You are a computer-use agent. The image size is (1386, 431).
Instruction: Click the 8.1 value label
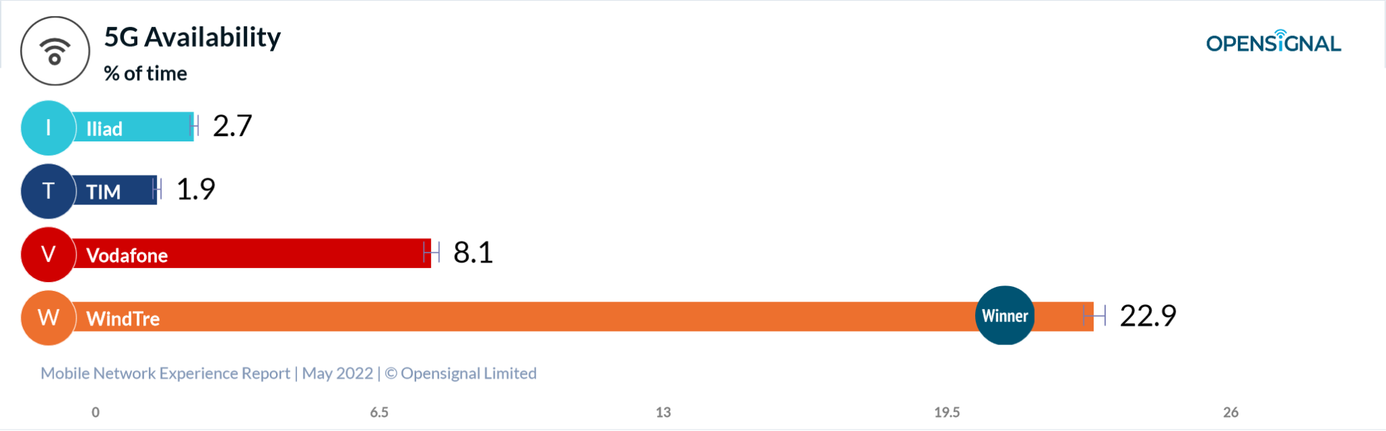point(473,252)
